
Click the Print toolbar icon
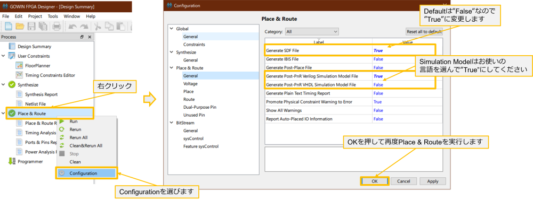tap(56, 26)
